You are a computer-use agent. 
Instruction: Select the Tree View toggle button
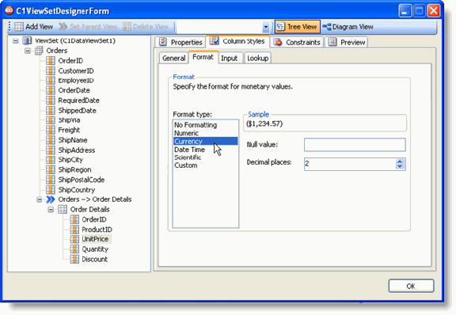coord(298,27)
